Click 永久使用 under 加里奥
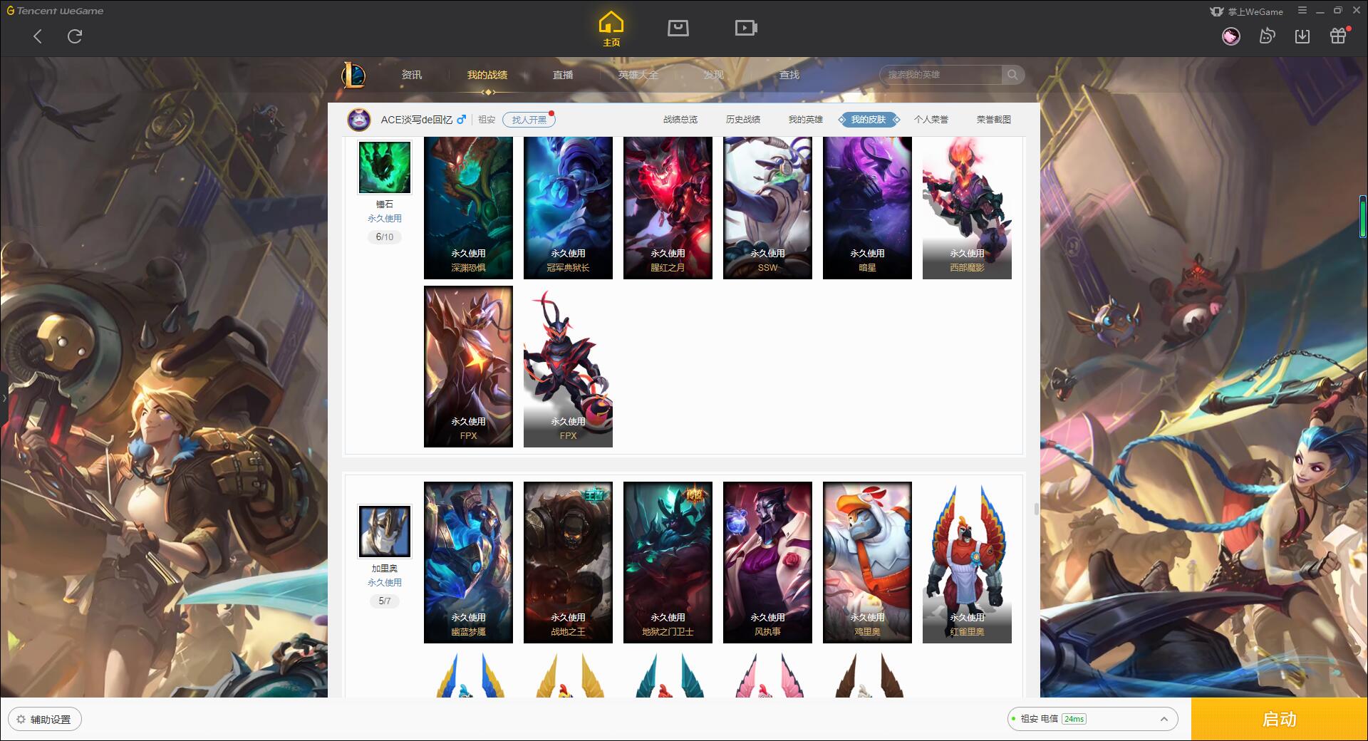 coord(385,583)
